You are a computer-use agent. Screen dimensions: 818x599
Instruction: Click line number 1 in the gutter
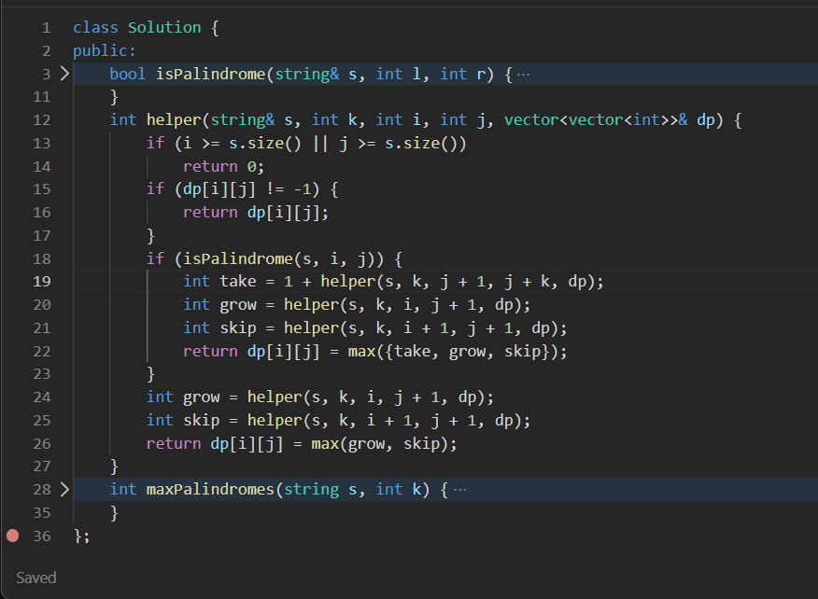47,28
